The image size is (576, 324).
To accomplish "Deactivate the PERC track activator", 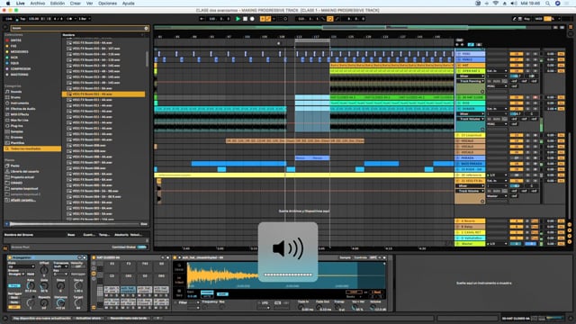I will pos(516,54).
